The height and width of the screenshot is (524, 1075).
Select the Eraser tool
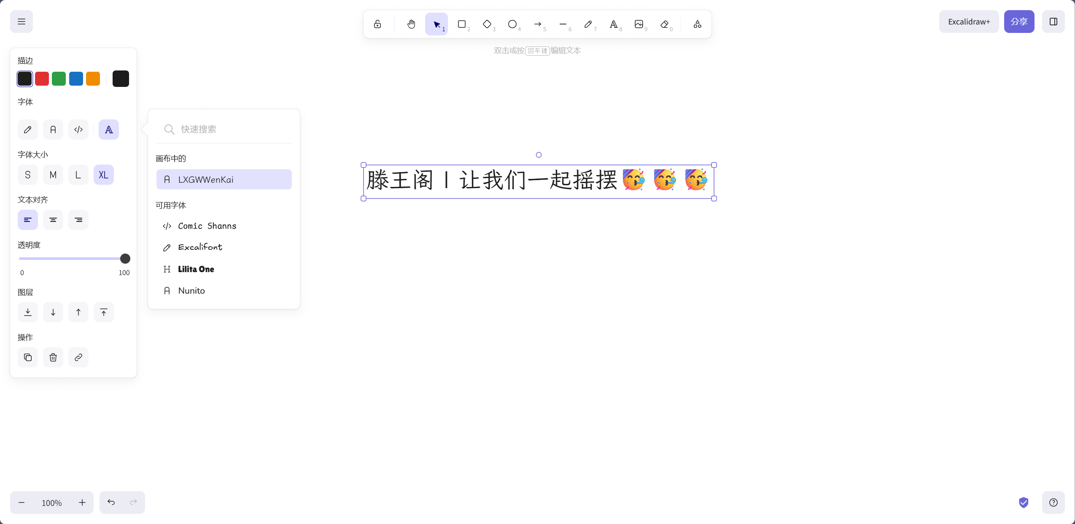point(665,24)
